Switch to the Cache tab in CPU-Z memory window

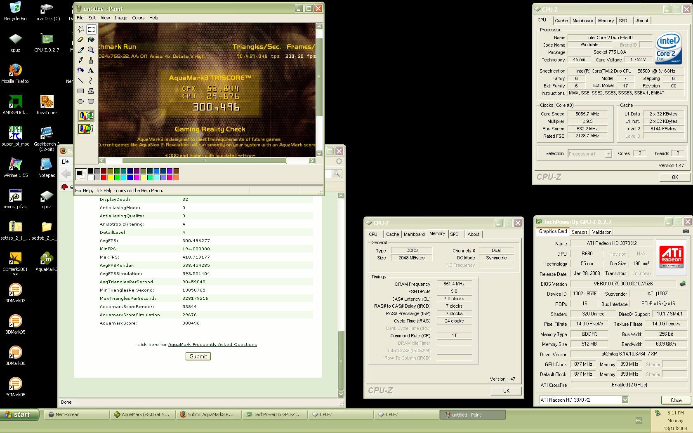click(392, 234)
